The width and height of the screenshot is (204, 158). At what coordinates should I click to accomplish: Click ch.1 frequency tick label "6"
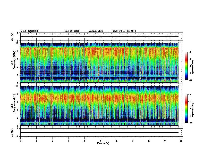point(18,59)
